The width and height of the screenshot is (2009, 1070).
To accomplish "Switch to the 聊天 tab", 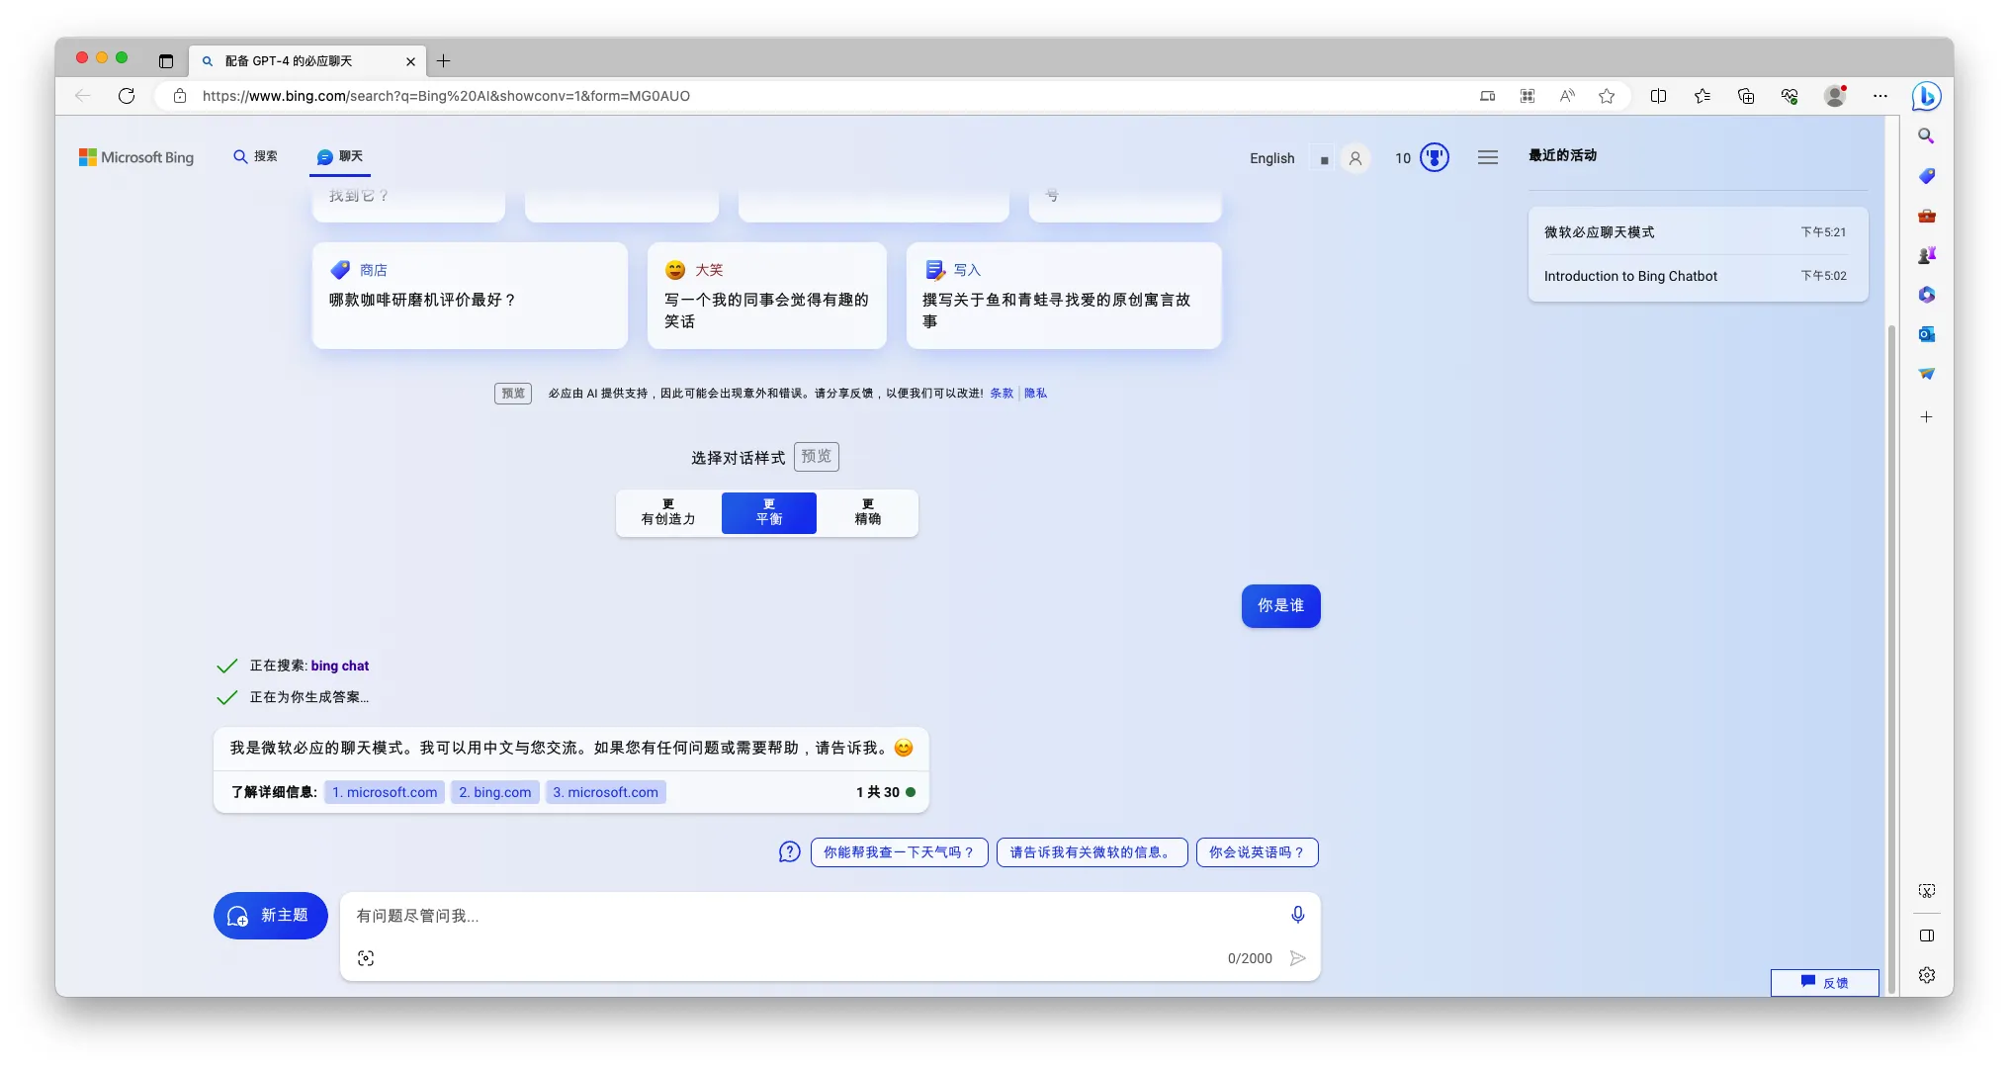I will click(x=340, y=156).
